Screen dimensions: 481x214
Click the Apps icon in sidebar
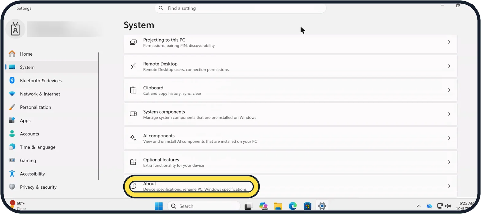tap(12, 120)
